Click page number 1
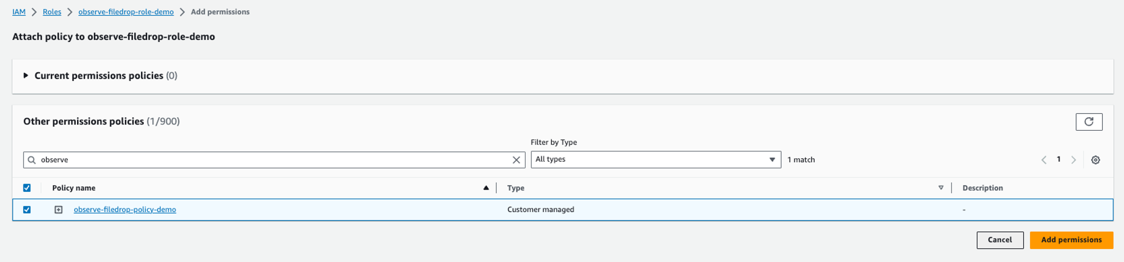 (1059, 159)
